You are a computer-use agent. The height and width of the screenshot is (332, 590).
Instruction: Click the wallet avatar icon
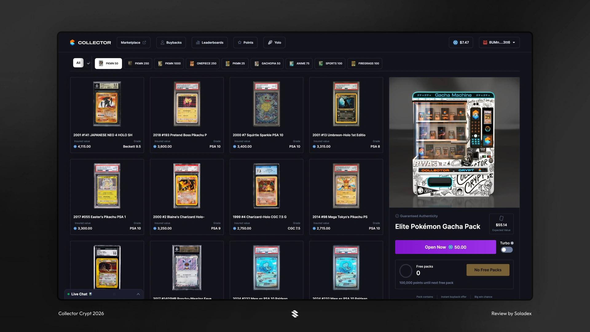click(x=485, y=42)
